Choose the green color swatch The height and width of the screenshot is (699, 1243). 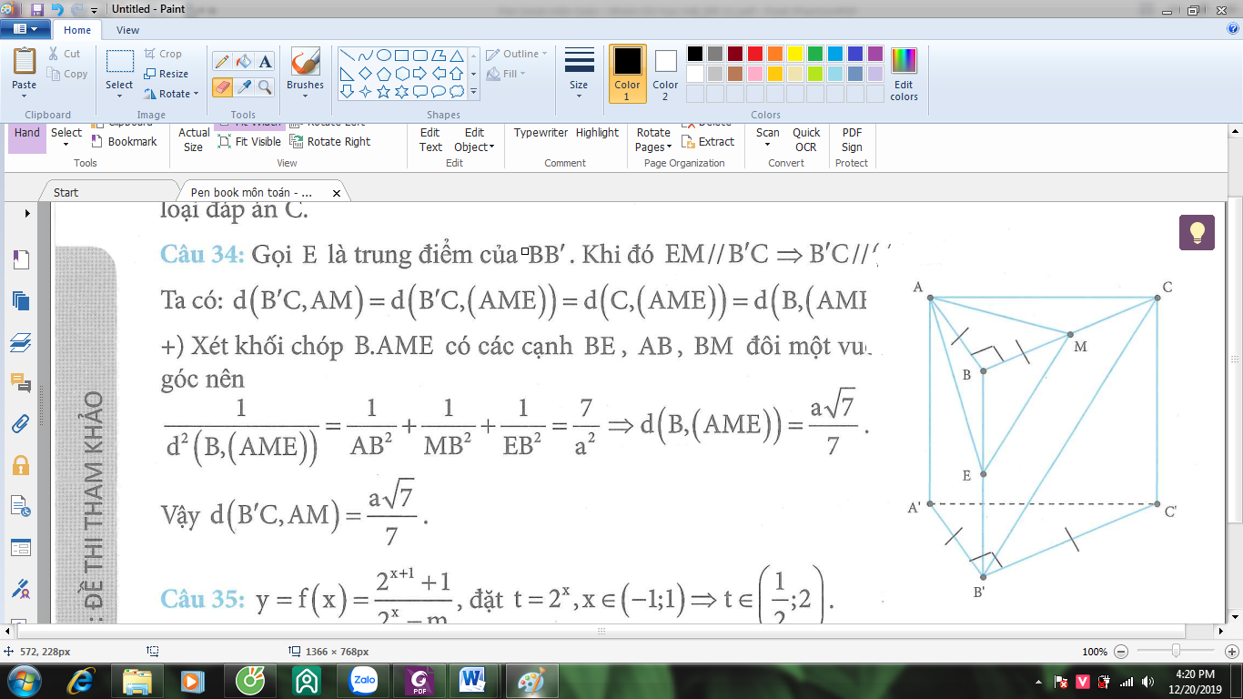814,54
